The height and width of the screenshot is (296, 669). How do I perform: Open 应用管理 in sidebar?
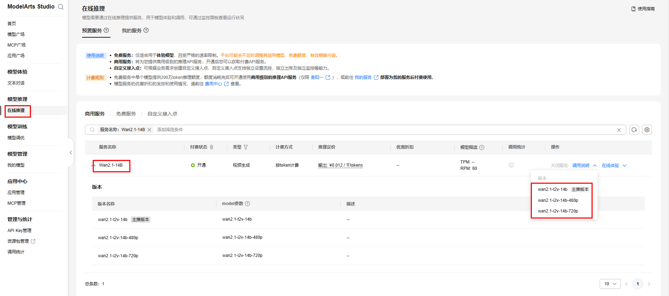click(16, 193)
